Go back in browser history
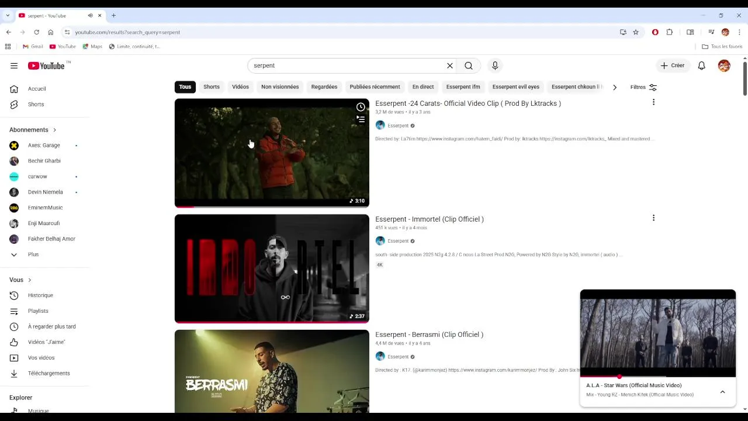Image resolution: width=748 pixels, height=421 pixels. [8, 32]
